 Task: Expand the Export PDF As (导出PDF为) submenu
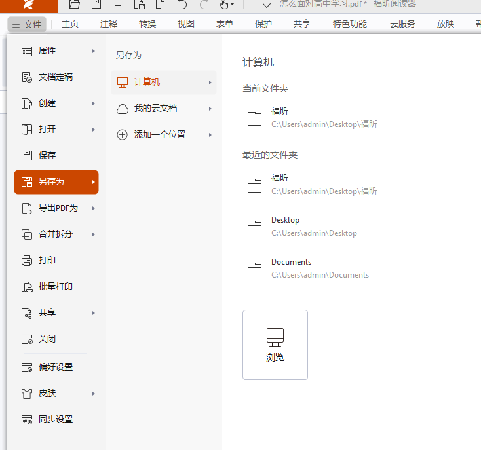(58, 208)
